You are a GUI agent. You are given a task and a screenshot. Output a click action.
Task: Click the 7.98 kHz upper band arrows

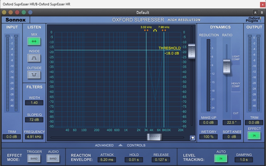pyautogui.click(x=164, y=30)
